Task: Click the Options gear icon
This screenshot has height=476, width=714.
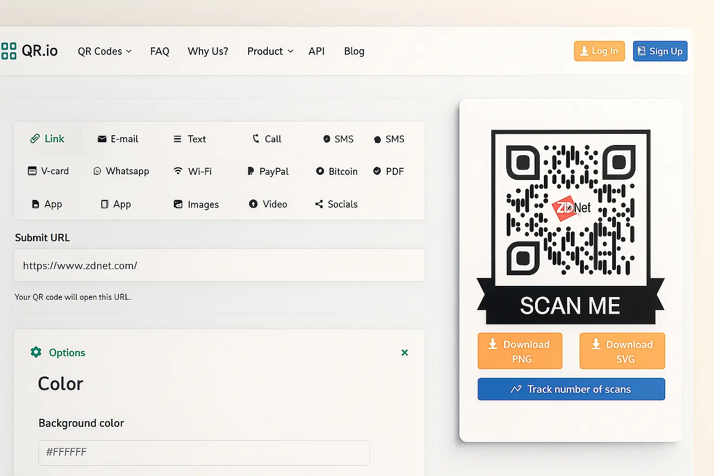Action: click(x=36, y=352)
